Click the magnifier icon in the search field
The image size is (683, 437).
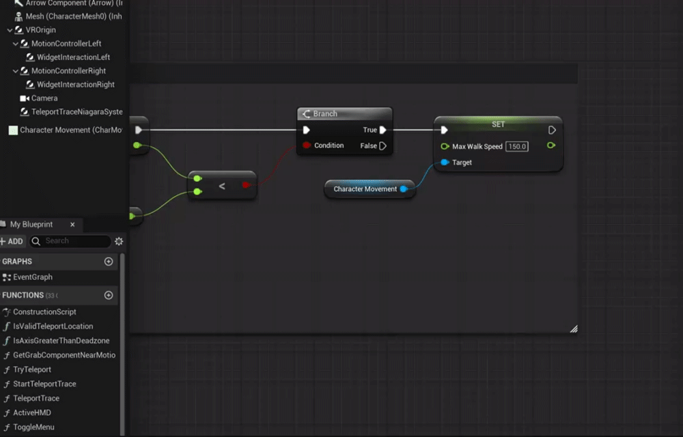click(36, 241)
